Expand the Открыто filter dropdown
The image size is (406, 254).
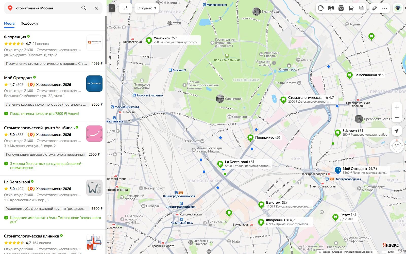point(147,8)
